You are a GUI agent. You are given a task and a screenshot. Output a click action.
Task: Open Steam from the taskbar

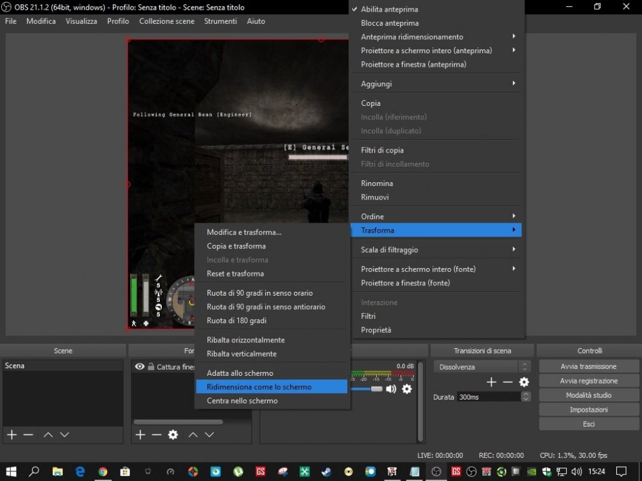pos(326,471)
